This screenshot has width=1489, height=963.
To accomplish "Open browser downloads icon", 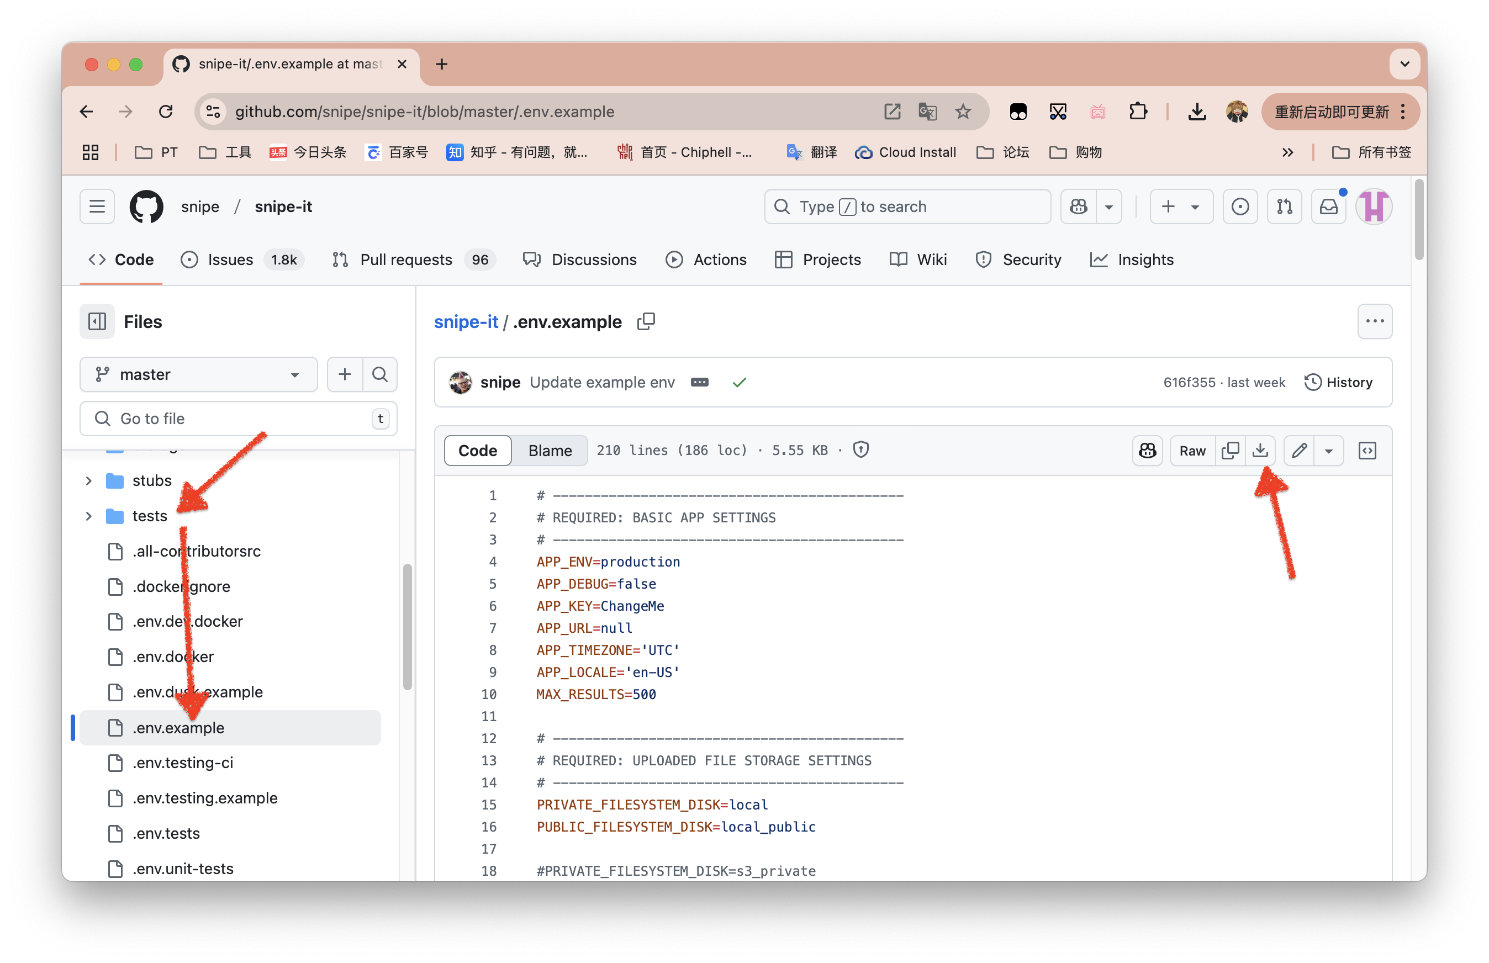I will pyautogui.click(x=1196, y=112).
